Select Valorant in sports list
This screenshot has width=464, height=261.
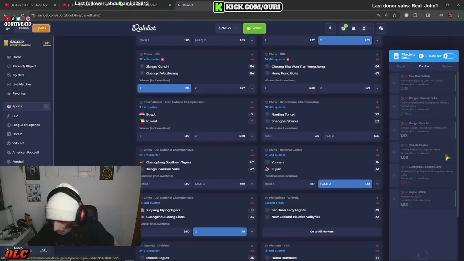(18, 143)
